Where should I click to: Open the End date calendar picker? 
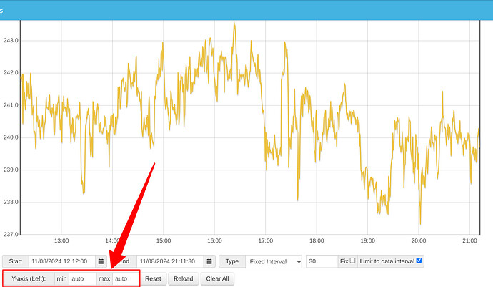click(209, 261)
